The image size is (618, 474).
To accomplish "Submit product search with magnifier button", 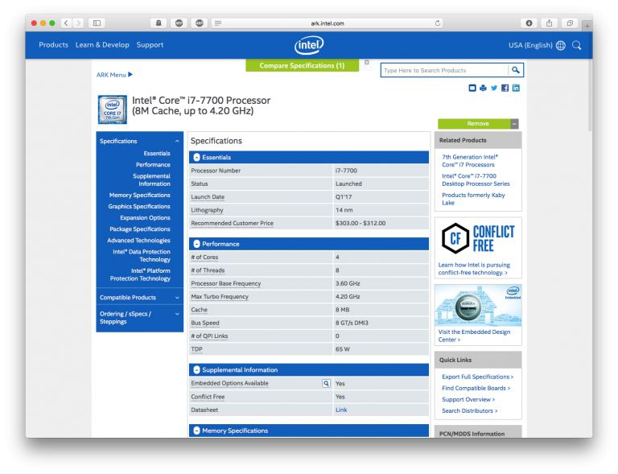I will (516, 70).
